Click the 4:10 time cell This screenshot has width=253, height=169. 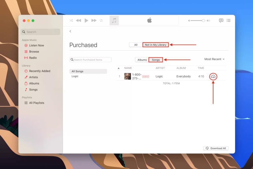(201, 76)
